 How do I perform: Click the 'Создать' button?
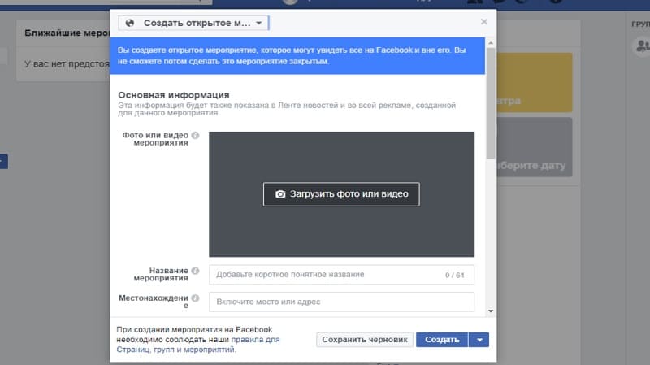pyautogui.click(x=442, y=340)
